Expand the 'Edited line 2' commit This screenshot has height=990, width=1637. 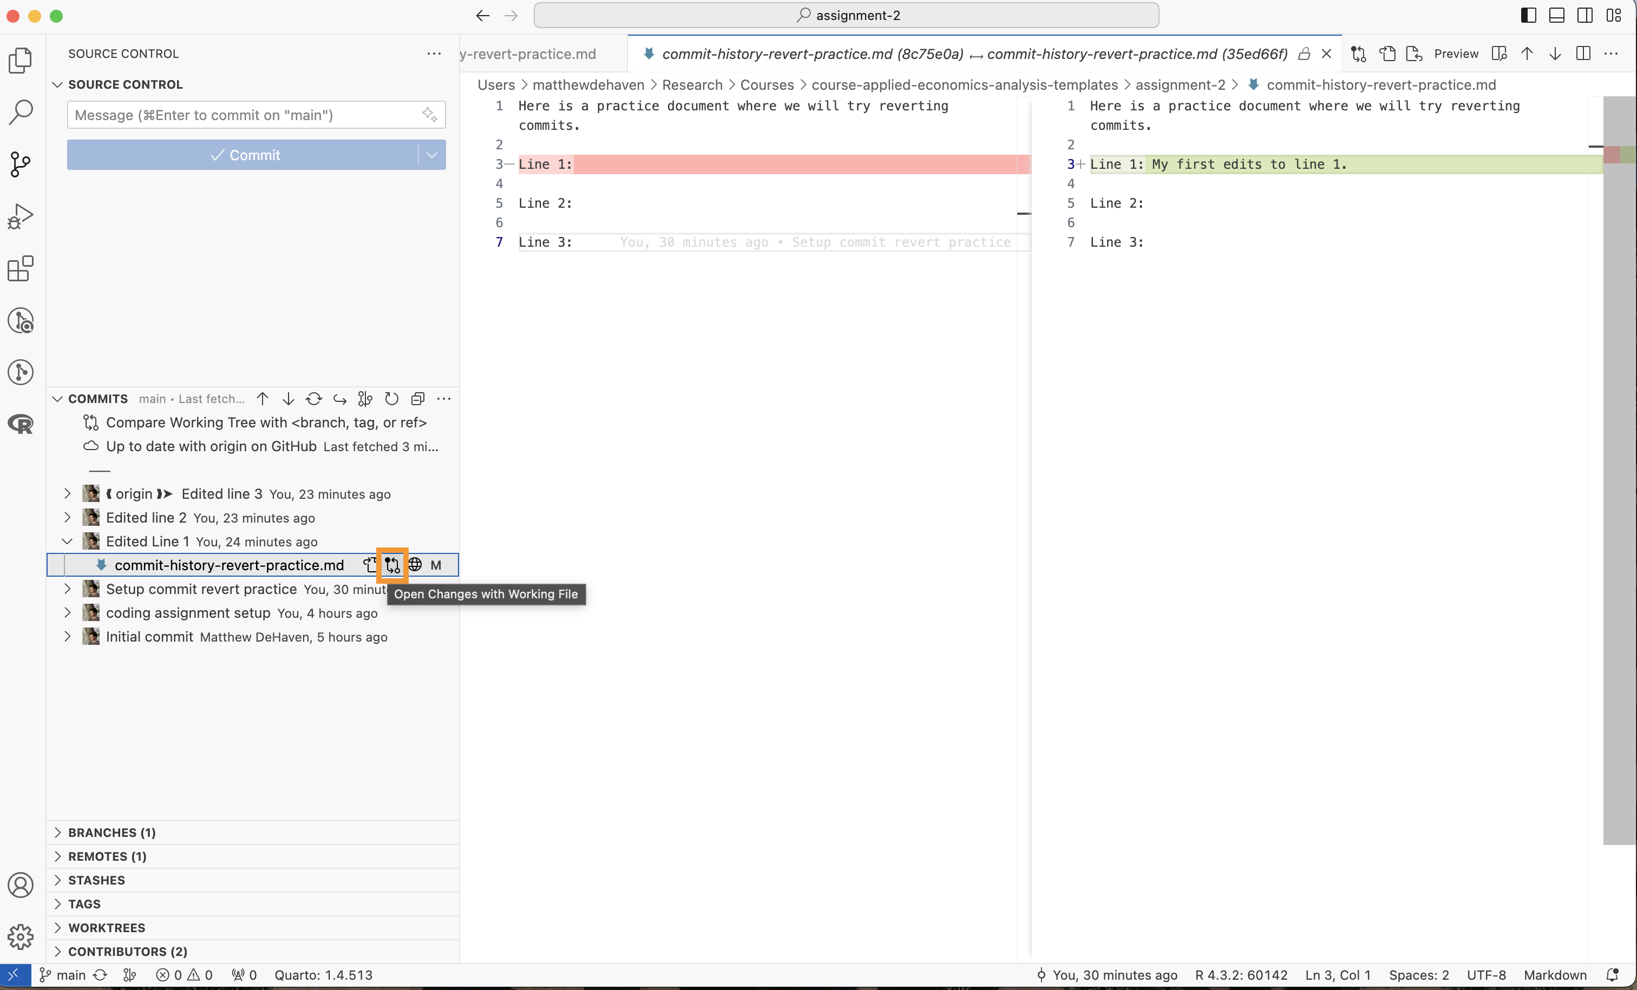(67, 517)
